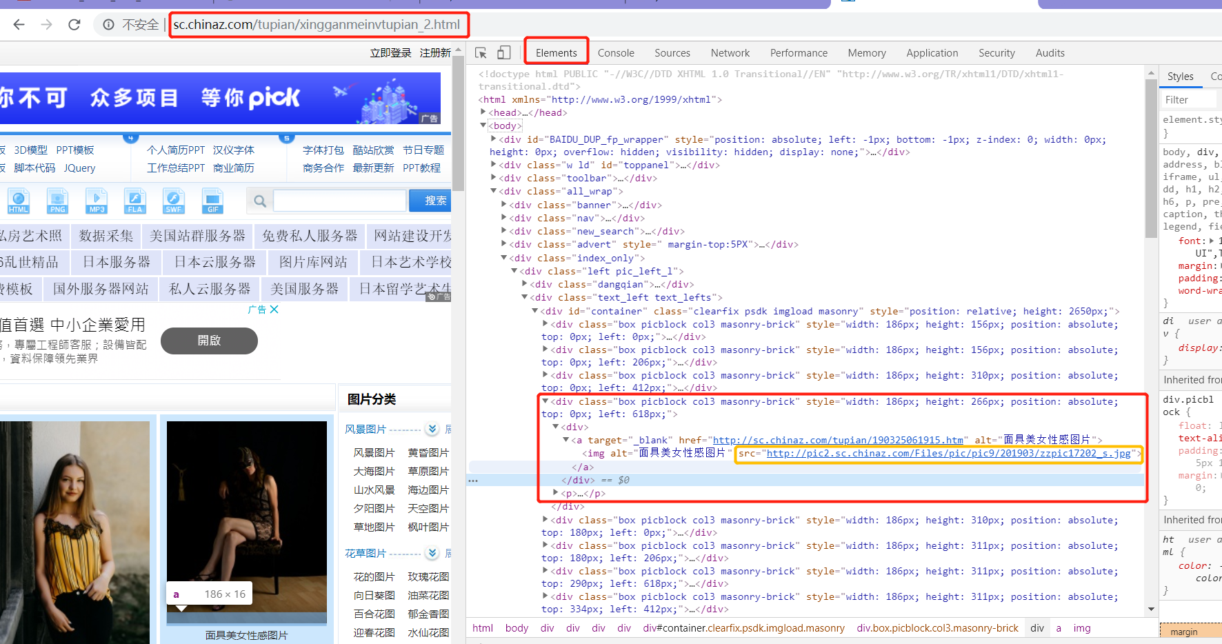Open the 风景图片 subcategory link
Viewport: 1222px width, 644px height.
point(374,452)
